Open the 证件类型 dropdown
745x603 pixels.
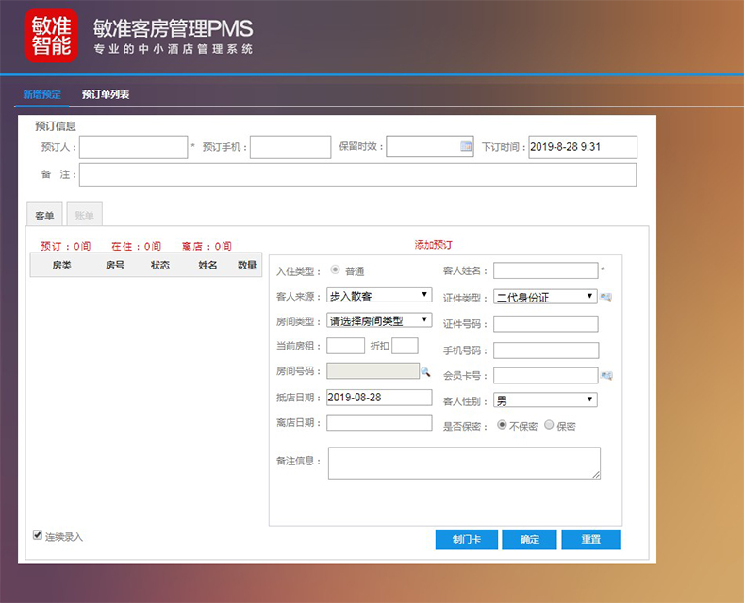546,297
